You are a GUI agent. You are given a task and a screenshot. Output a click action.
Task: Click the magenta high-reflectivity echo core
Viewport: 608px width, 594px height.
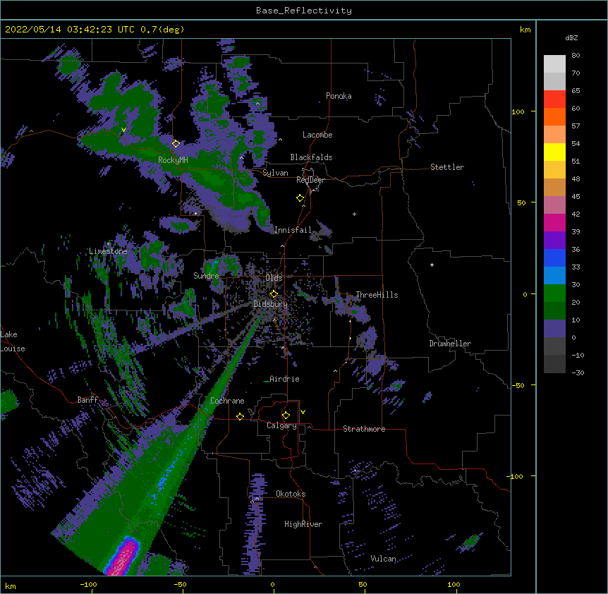point(123,558)
